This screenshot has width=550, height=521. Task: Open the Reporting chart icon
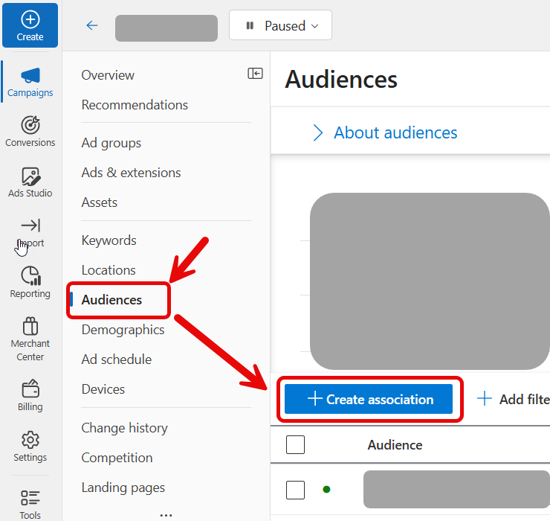pyautogui.click(x=30, y=275)
